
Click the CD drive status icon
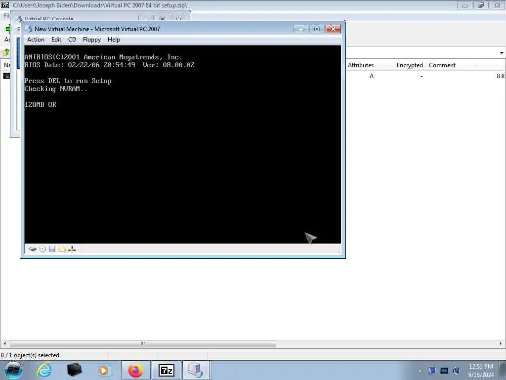point(42,249)
